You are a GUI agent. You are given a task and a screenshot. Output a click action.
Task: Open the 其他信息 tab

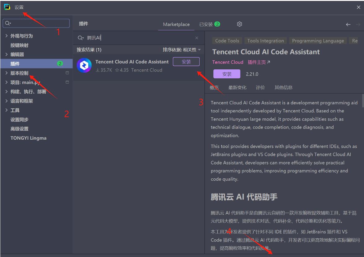pyautogui.click(x=283, y=87)
